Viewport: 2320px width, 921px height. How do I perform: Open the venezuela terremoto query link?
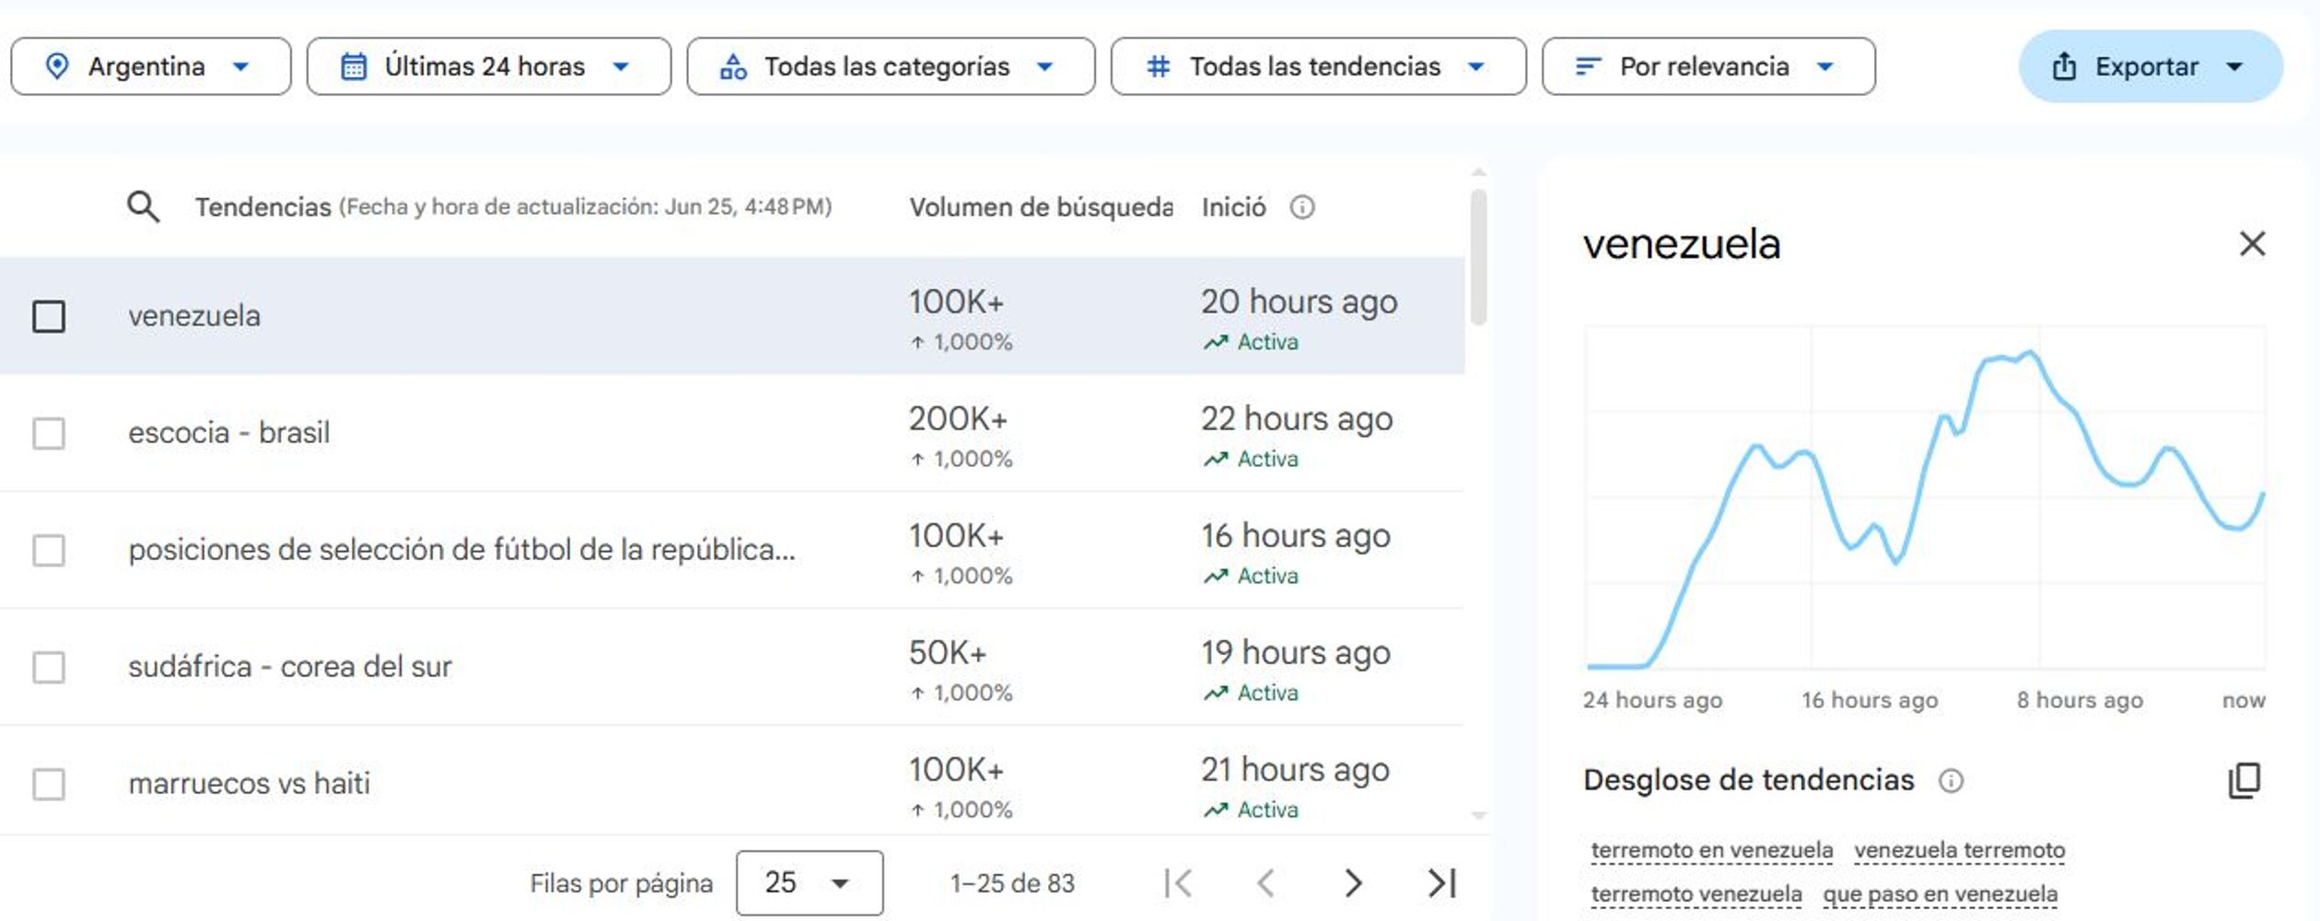coord(1959,850)
